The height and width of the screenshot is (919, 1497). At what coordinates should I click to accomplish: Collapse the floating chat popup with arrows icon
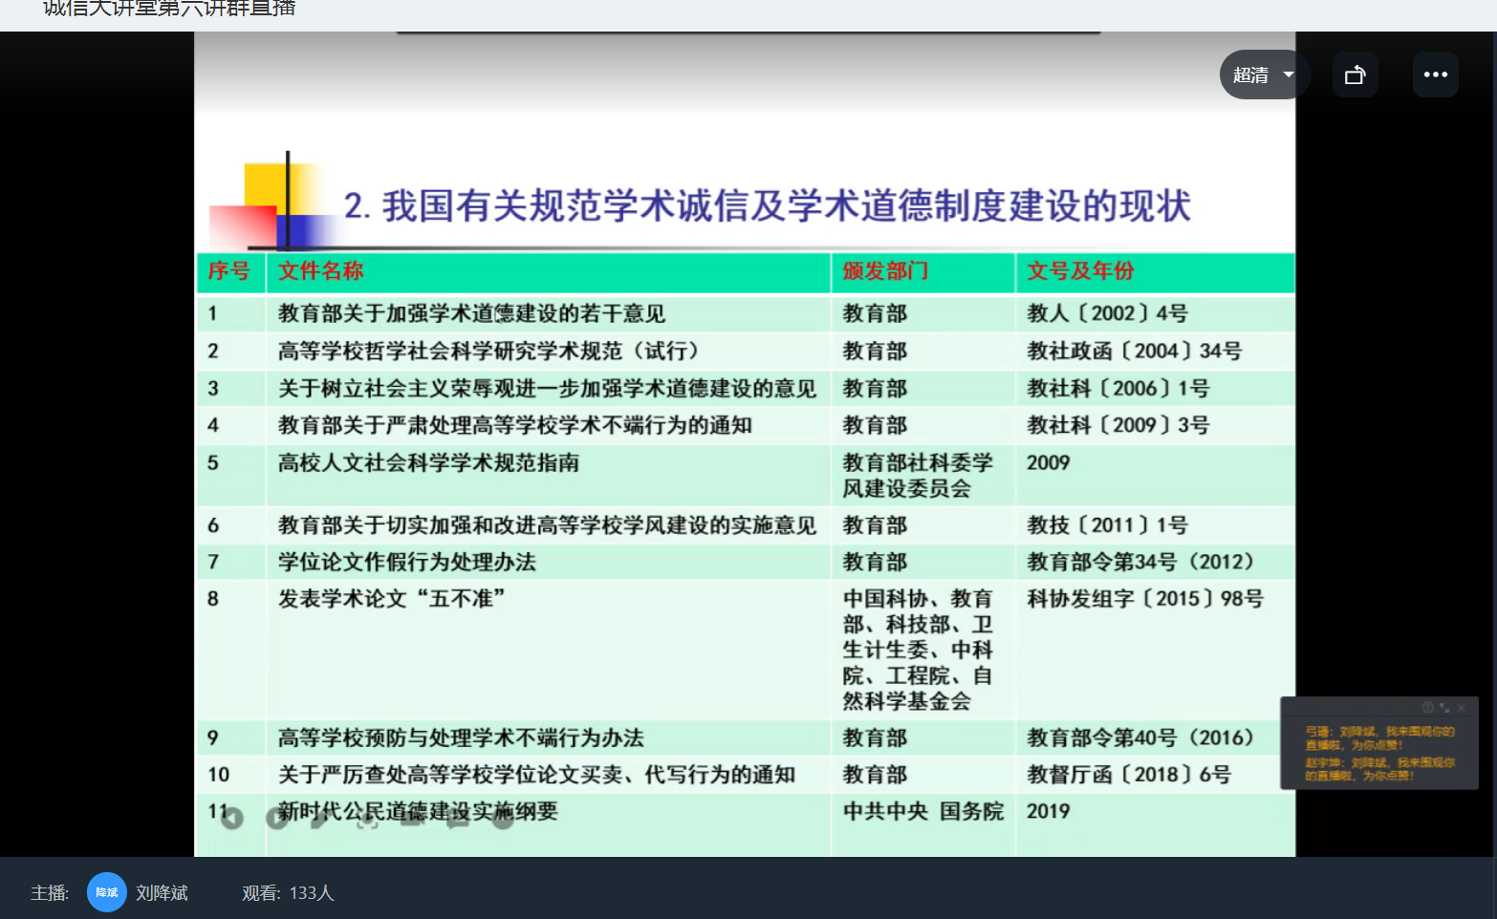[x=1444, y=708]
